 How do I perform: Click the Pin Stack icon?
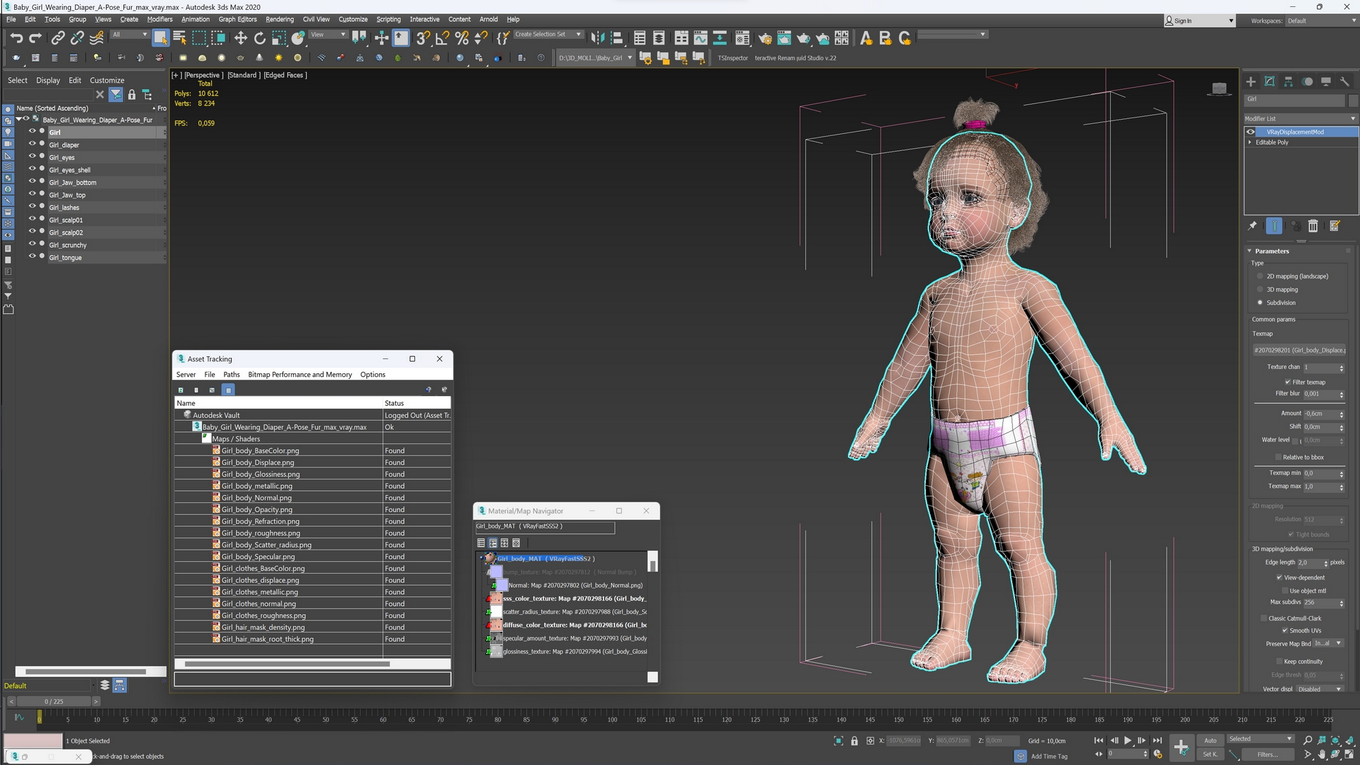click(x=1252, y=226)
